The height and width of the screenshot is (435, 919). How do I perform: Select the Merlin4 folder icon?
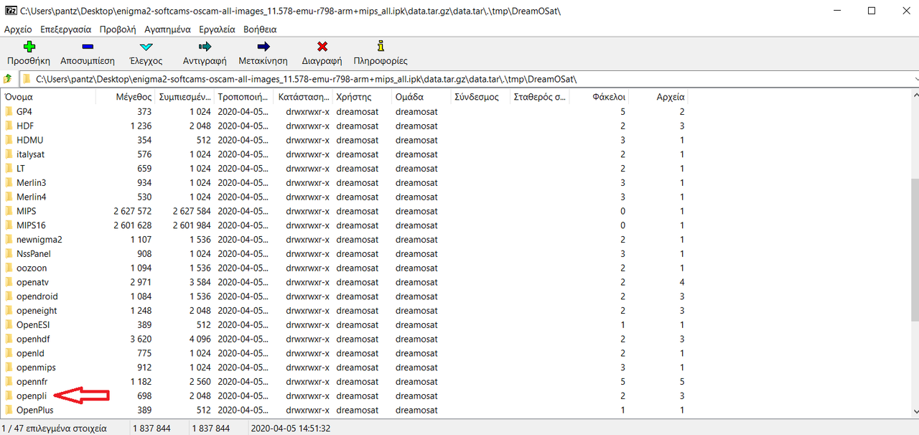(x=9, y=197)
